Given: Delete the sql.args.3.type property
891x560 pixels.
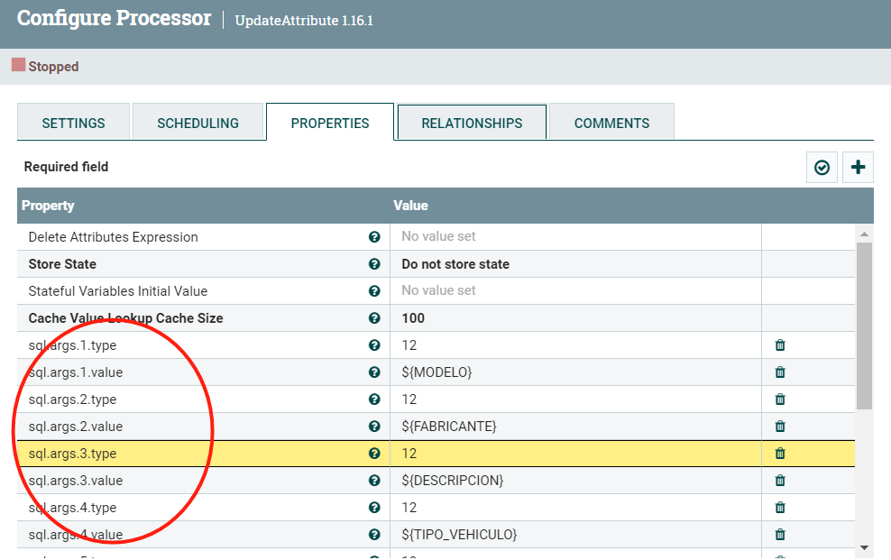Looking at the screenshot, I should click(x=780, y=454).
